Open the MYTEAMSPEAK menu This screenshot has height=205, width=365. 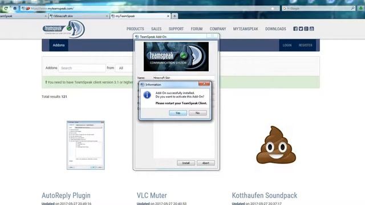pos(246,29)
